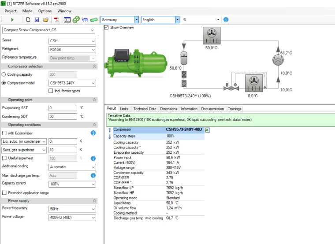Enable the 'with Economiser' checkbox
The width and height of the screenshot is (335, 244).
[x=4, y=133]
